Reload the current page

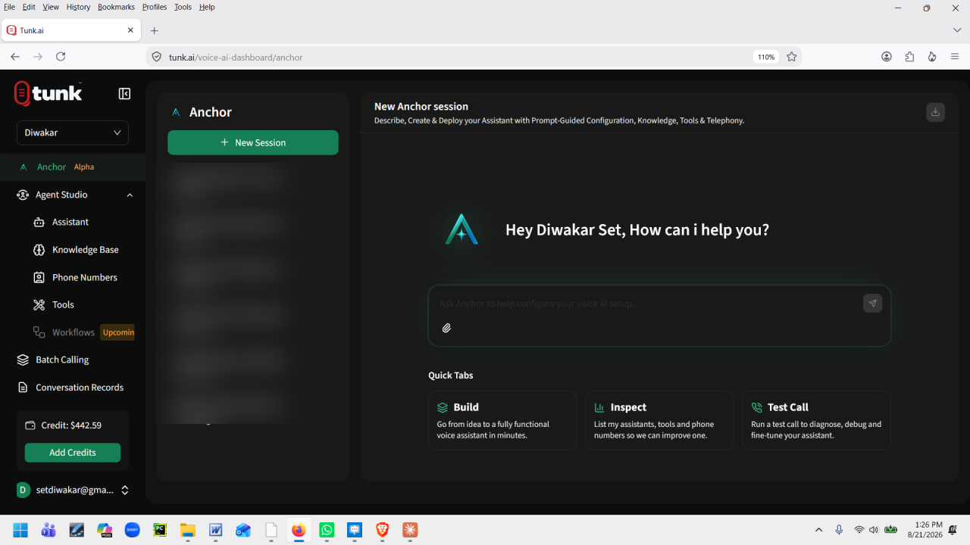[61, 57]
